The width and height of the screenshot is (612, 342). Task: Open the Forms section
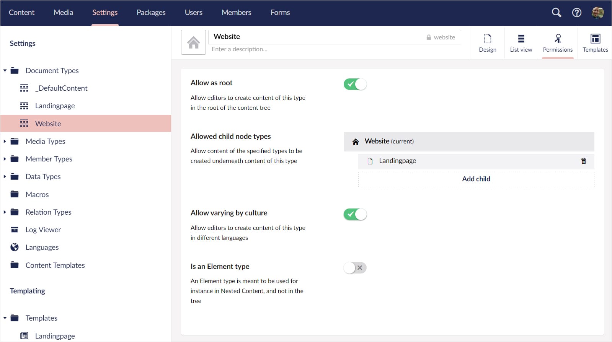tap(280, 13)
